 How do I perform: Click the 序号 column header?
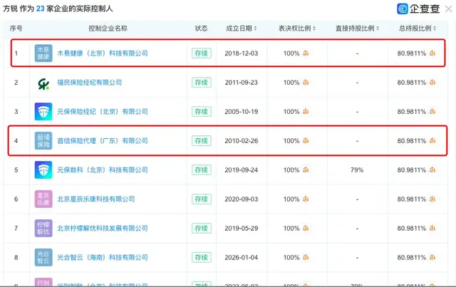pos(16,28)
